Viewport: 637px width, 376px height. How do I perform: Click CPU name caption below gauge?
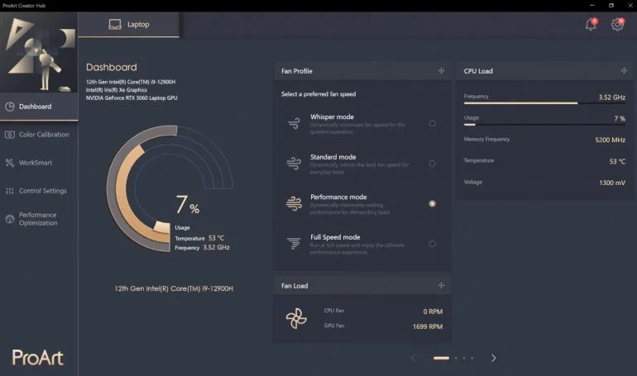click(x=174, y=288)
